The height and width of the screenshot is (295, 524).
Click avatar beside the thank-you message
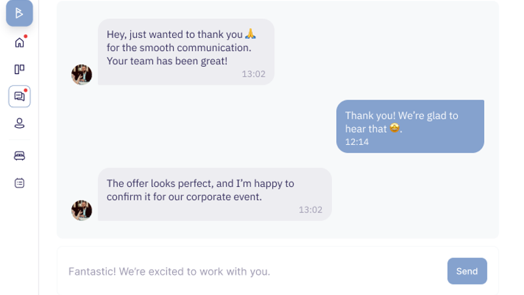82,75
